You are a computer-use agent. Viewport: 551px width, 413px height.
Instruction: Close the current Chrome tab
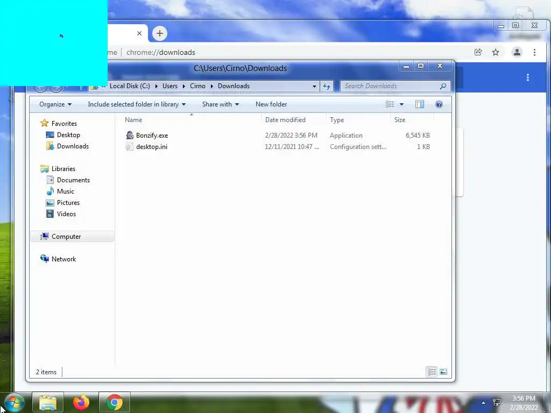point(139,33)
